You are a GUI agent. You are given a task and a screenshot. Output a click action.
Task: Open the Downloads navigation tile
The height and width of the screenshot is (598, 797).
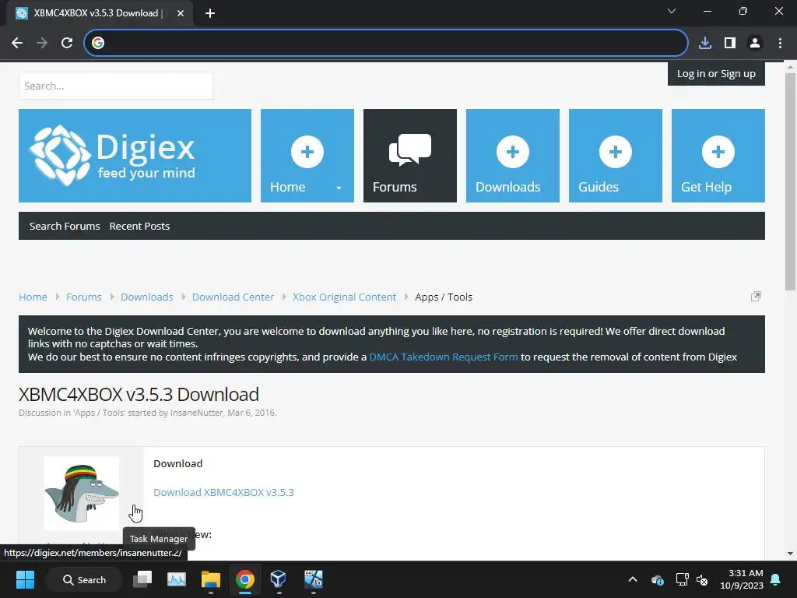(512, 156)
